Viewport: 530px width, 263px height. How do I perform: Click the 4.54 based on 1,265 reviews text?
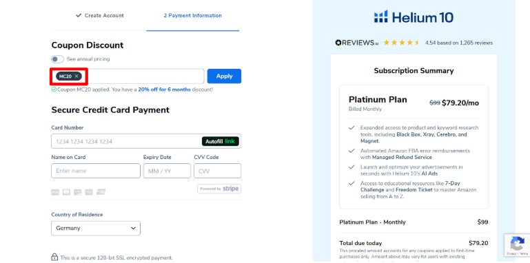tap(459, 43)
